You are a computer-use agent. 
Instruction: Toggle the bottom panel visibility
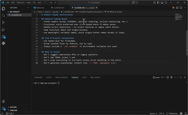162,3
